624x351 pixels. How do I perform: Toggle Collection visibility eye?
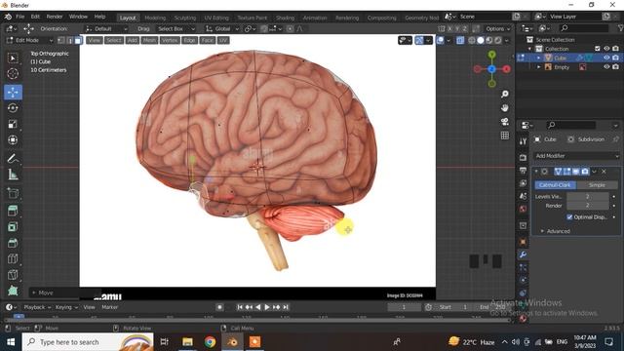[x=606, y=49]
